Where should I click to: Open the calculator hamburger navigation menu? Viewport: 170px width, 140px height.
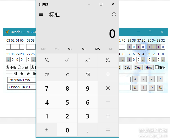click(x=41, y=15)
